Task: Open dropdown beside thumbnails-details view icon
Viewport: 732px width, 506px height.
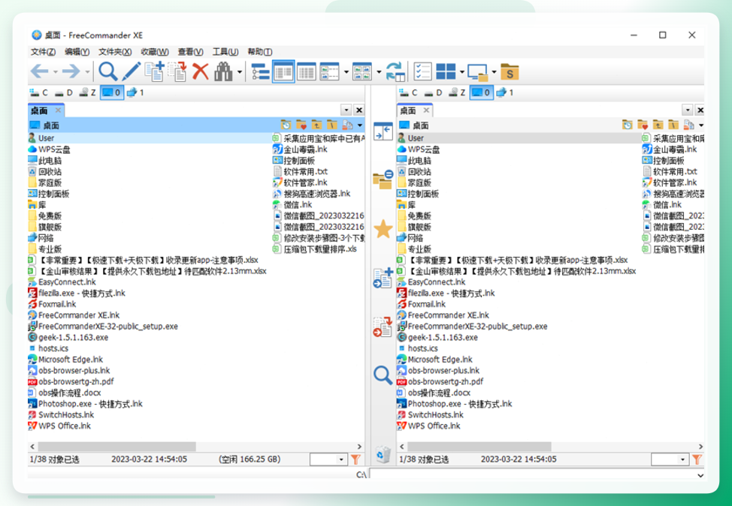Action: tap(346, 72)
